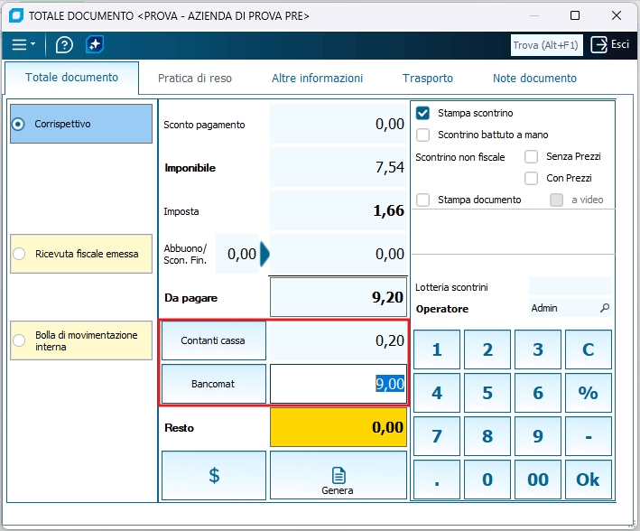
Task: Click the Bancomat amount field 9,00
Action: [339, 384]
